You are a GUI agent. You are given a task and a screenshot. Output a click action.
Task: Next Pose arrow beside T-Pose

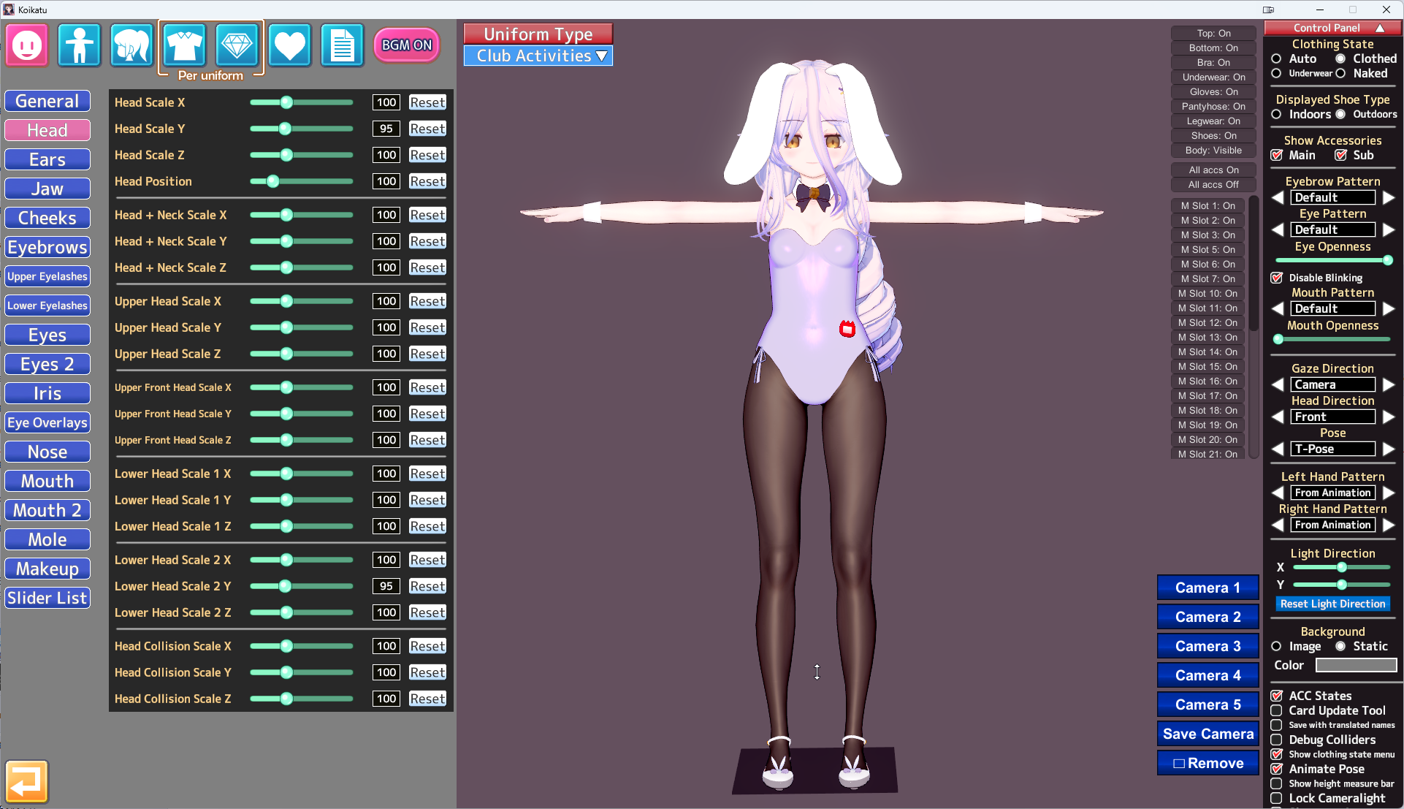point(1389,449)
